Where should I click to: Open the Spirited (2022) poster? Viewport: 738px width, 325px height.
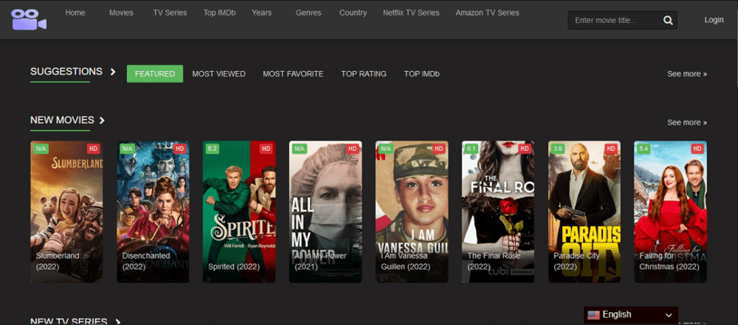(x=239, y=212)
